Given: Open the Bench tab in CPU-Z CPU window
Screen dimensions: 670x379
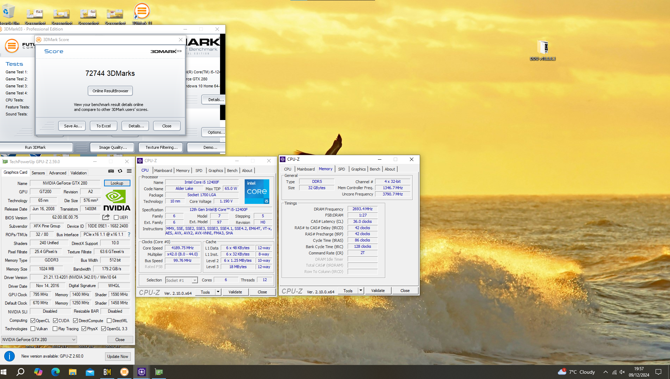Looking at the screenshot, I should 232,171.
